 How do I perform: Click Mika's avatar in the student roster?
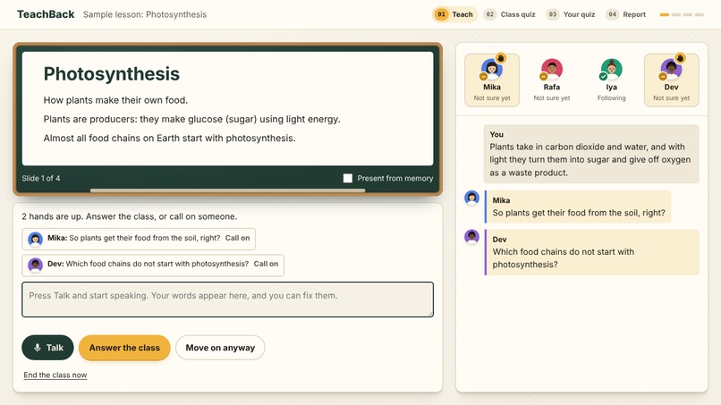coord(491,69)
